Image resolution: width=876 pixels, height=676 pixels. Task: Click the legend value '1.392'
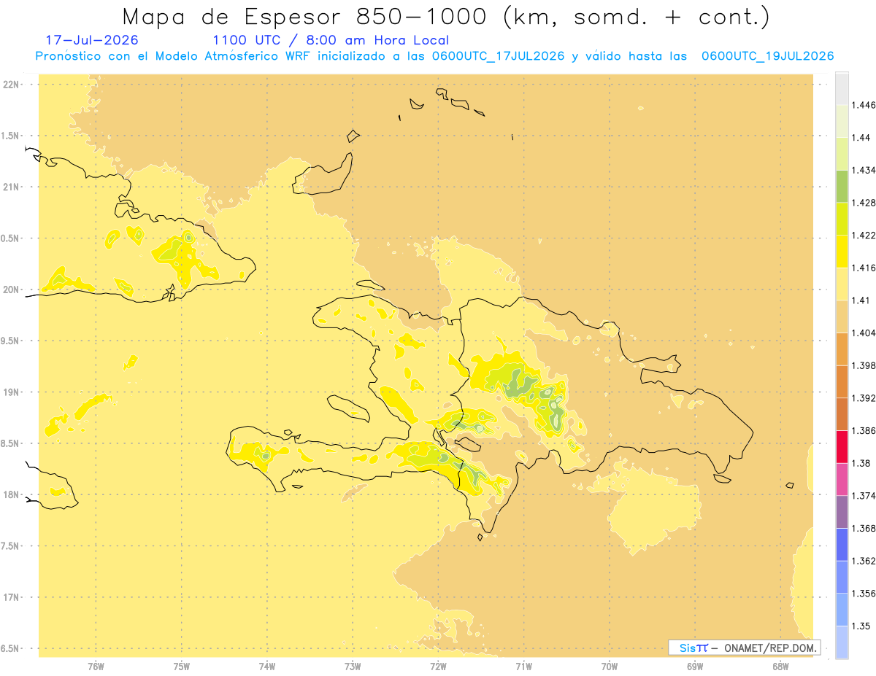click(x=864, y=398)
